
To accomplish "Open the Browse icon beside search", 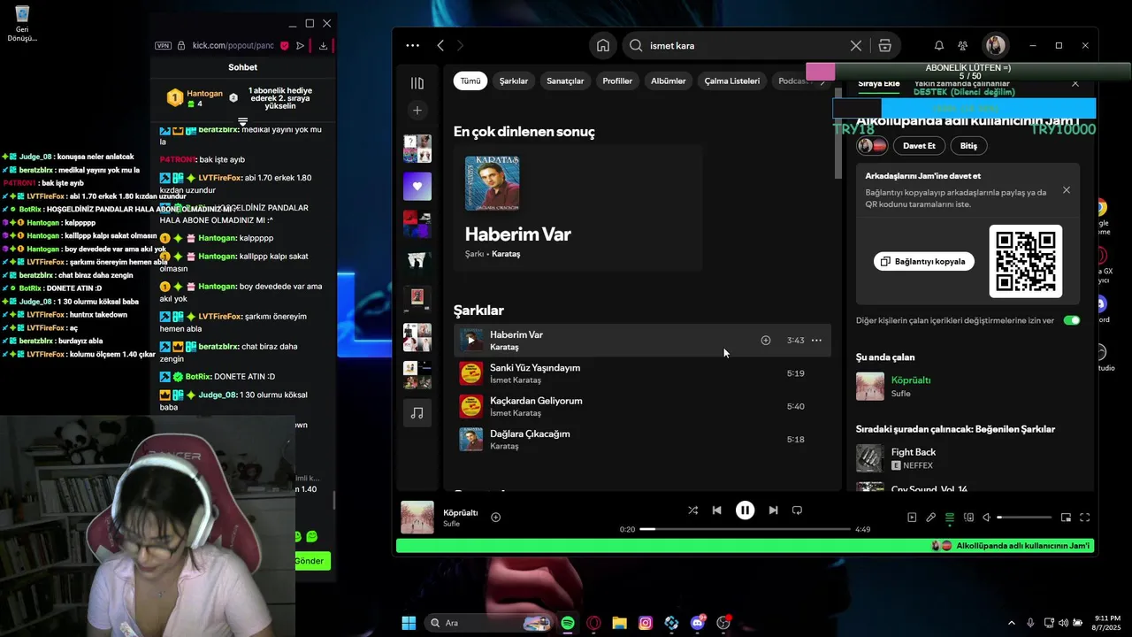I will 884,45.
